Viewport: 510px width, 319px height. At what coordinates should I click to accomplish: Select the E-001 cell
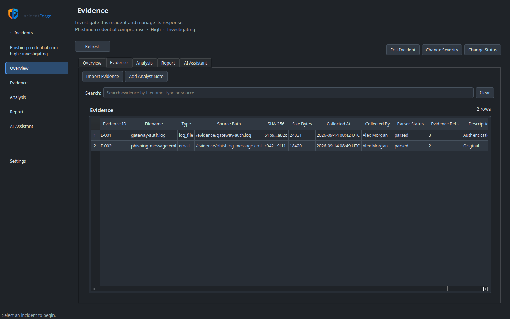coord(114,135)
